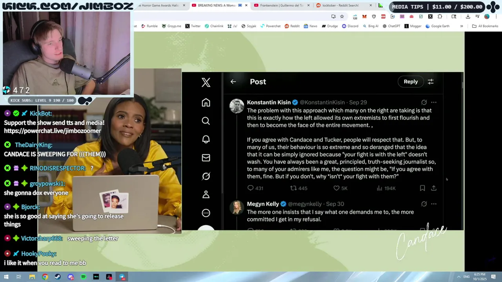Open Megyn Kelly's profile avatar
Screen dimensions: 502x282
pos(237,208)
